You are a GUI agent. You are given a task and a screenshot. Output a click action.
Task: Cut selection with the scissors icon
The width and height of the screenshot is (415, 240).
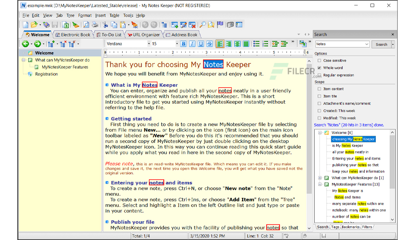(105, 25)
